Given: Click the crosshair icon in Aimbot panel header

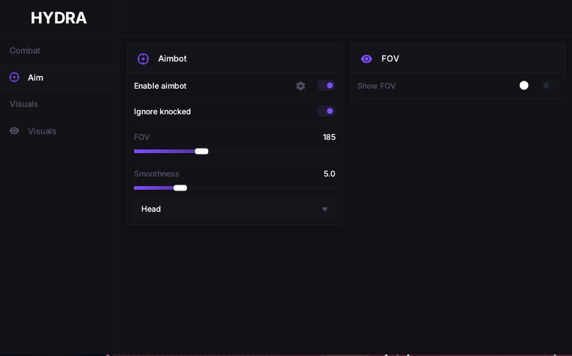Looking at the screenshot, I should (143, 59).
